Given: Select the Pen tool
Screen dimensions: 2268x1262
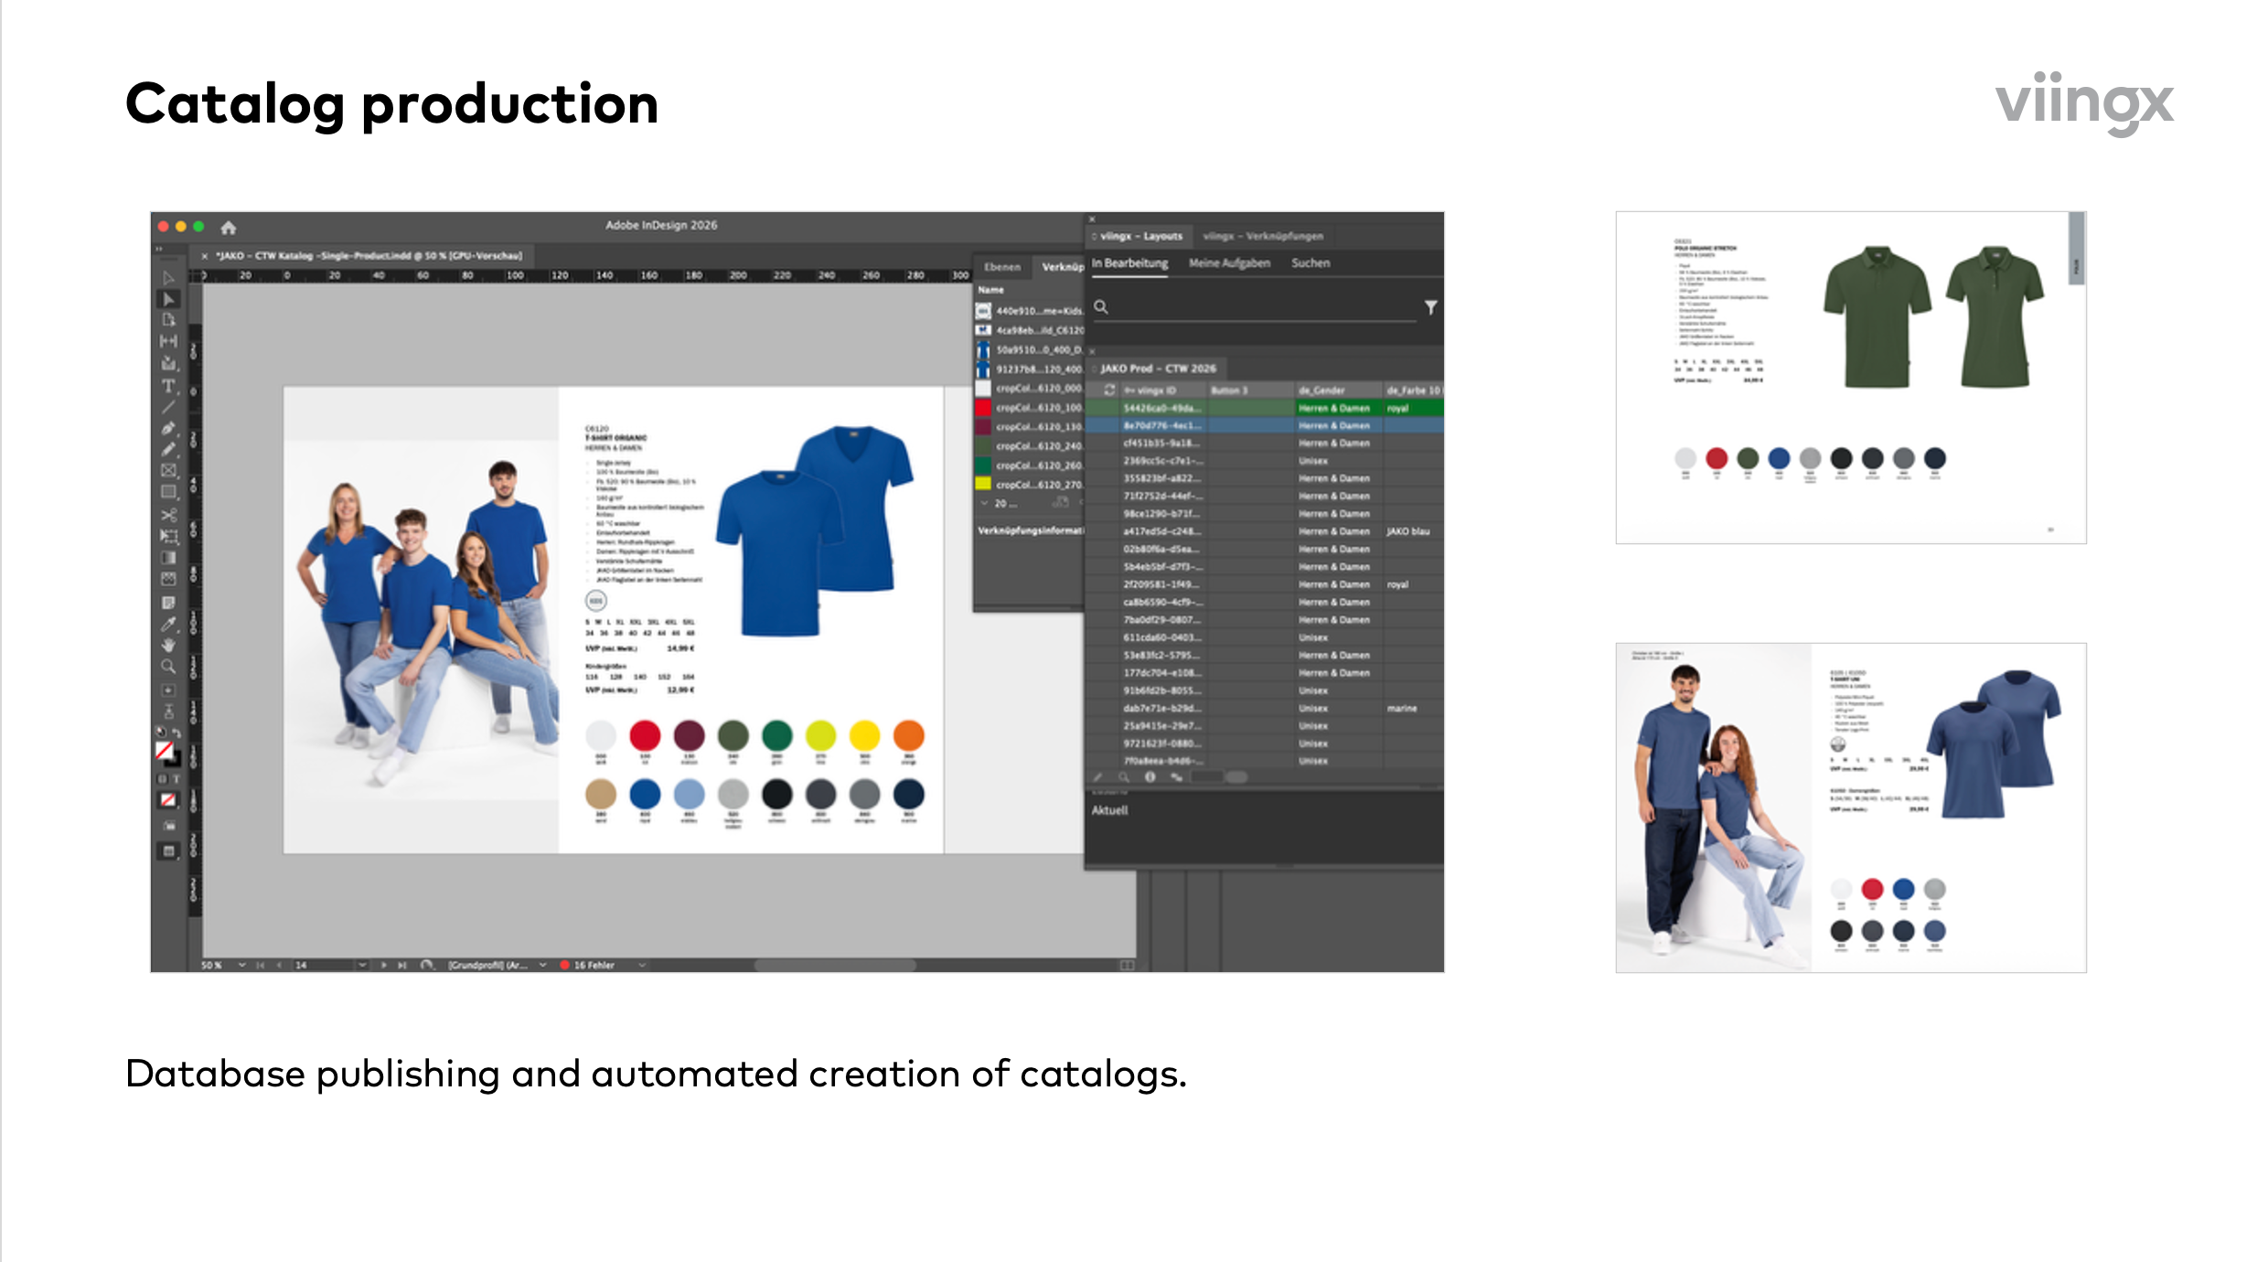Looking at the screenshot, I should point(168,428).
